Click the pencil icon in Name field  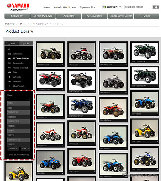point(29,99)
